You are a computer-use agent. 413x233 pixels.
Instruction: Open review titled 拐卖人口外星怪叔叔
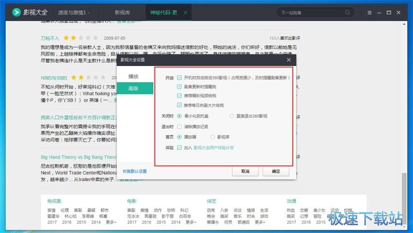tap(79, 117)
